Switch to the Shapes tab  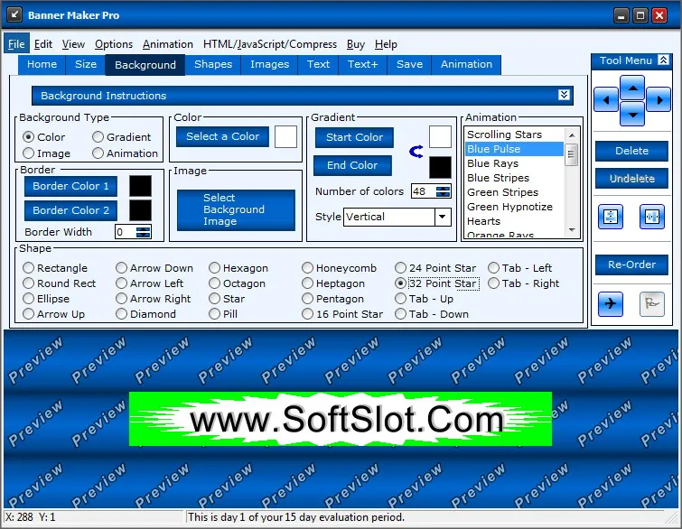point(213,64)
